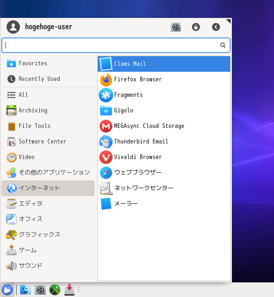Select the インターネット category
The image size is (274, 297).
point(48,188)
